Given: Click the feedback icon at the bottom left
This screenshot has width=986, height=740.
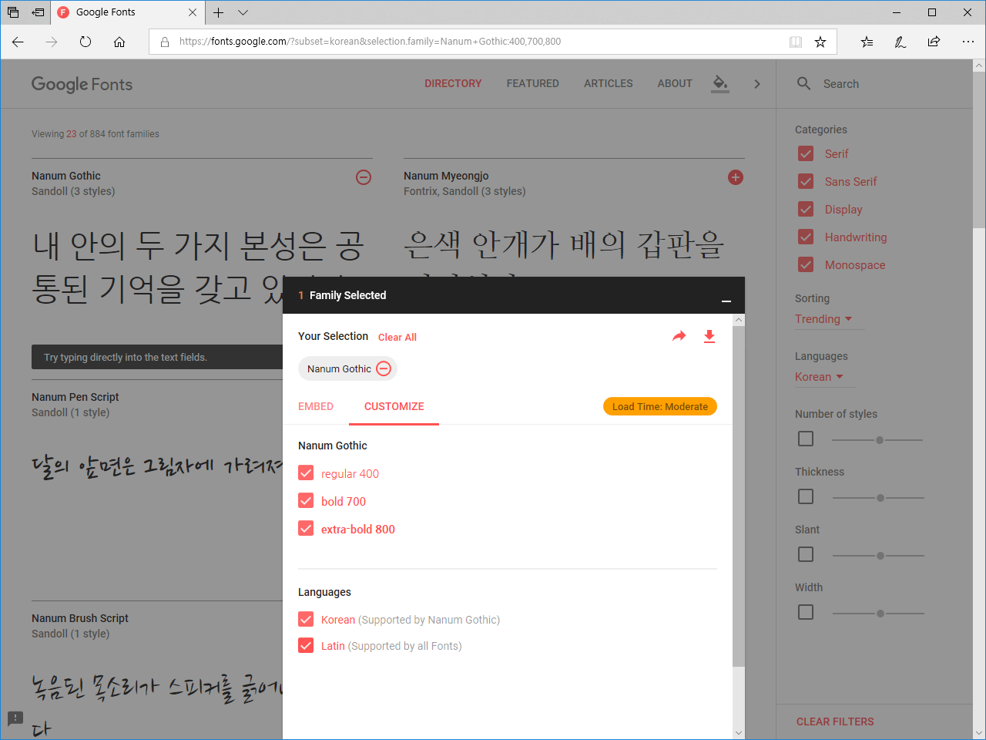Looking at the screenshot, I should click(15, 718).
